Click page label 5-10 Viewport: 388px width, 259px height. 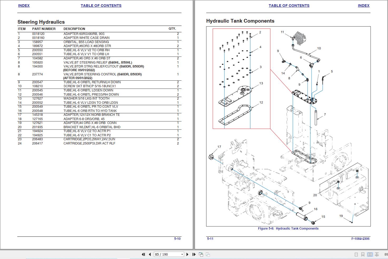click(177, 239)
